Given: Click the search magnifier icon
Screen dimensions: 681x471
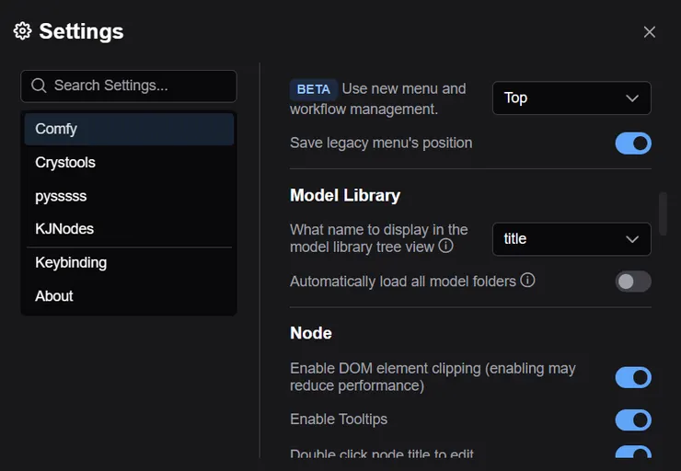Looking at the screenshot, I should click(x=39, y=86).
